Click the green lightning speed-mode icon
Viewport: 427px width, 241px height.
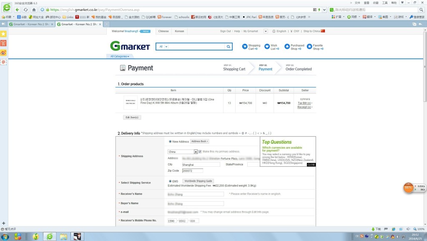[x=319, y=10]
